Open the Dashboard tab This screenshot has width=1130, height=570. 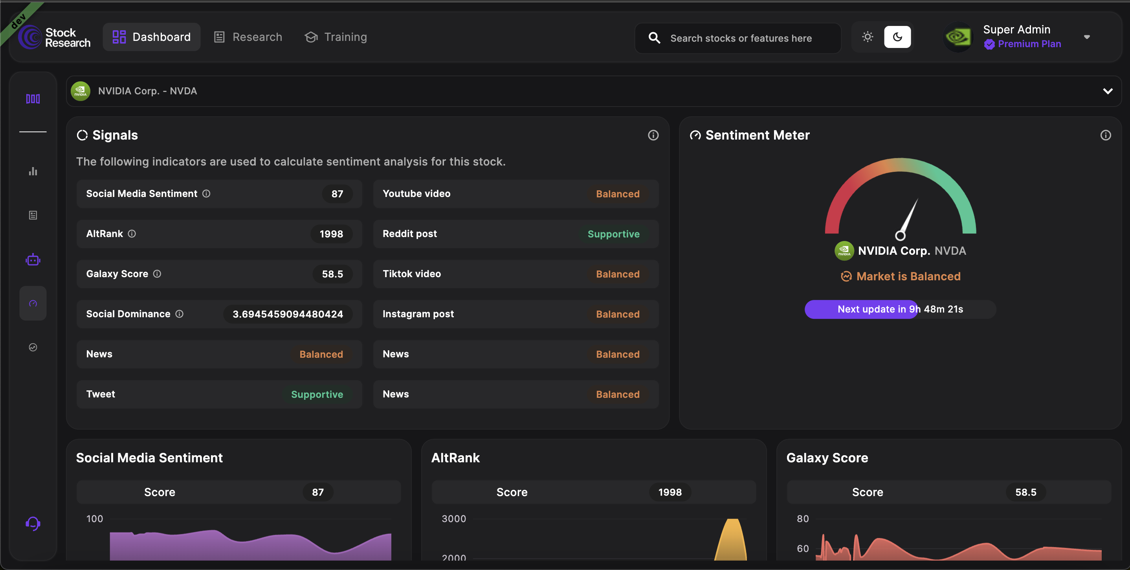coord(151,37)
